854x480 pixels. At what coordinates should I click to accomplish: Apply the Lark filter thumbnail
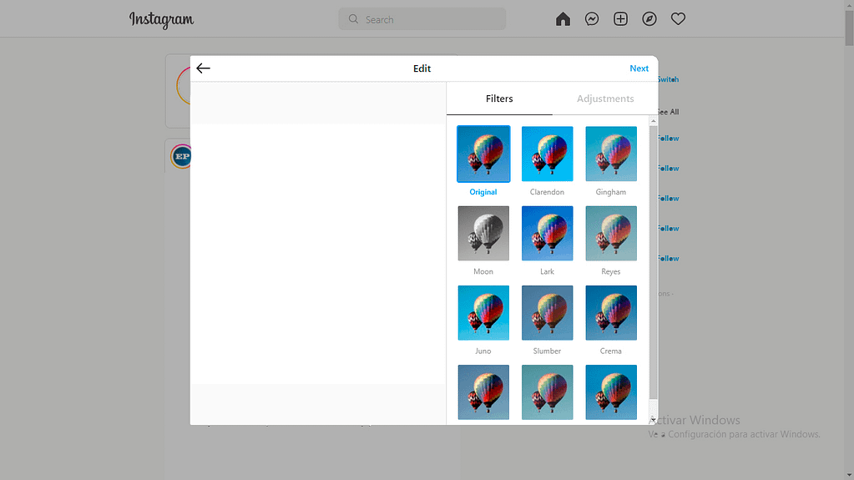548,233
